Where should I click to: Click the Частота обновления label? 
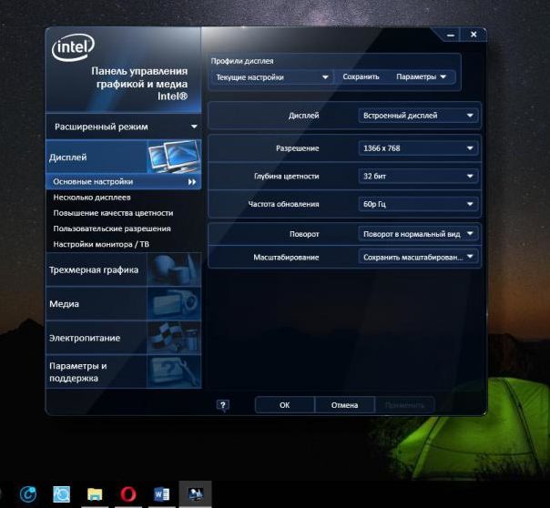point(283,204)
